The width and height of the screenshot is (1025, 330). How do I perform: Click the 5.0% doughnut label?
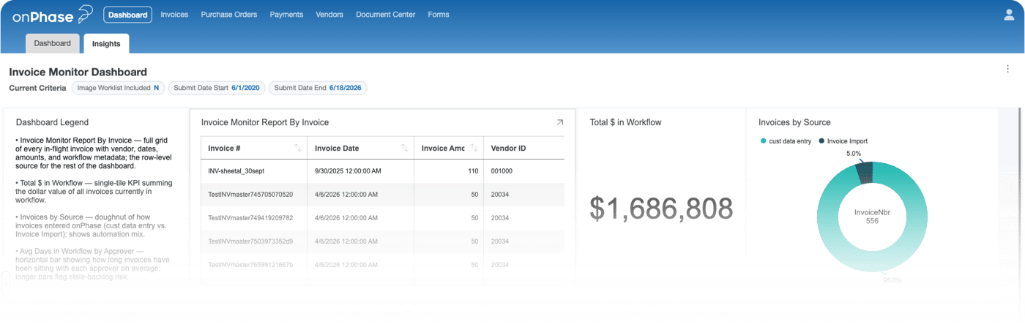pos(853,154)
